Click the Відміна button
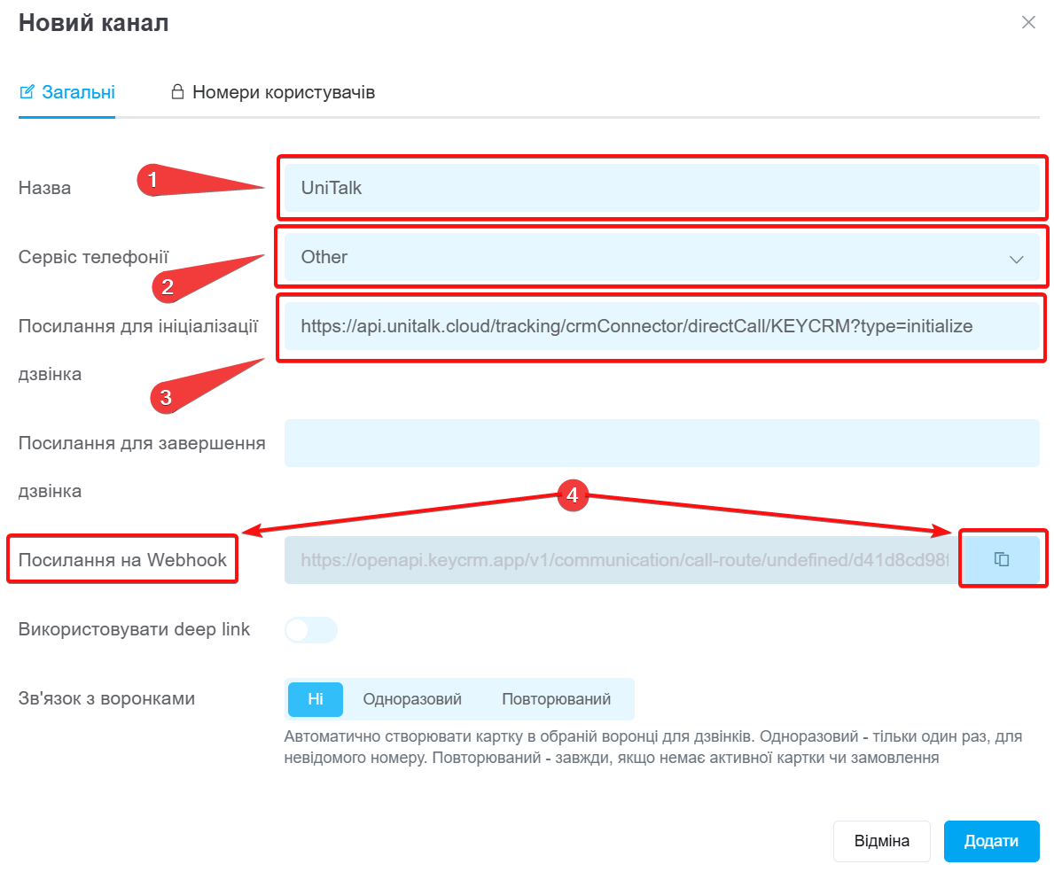Screen dimensions: 1054x872 (x=881, y=841)
